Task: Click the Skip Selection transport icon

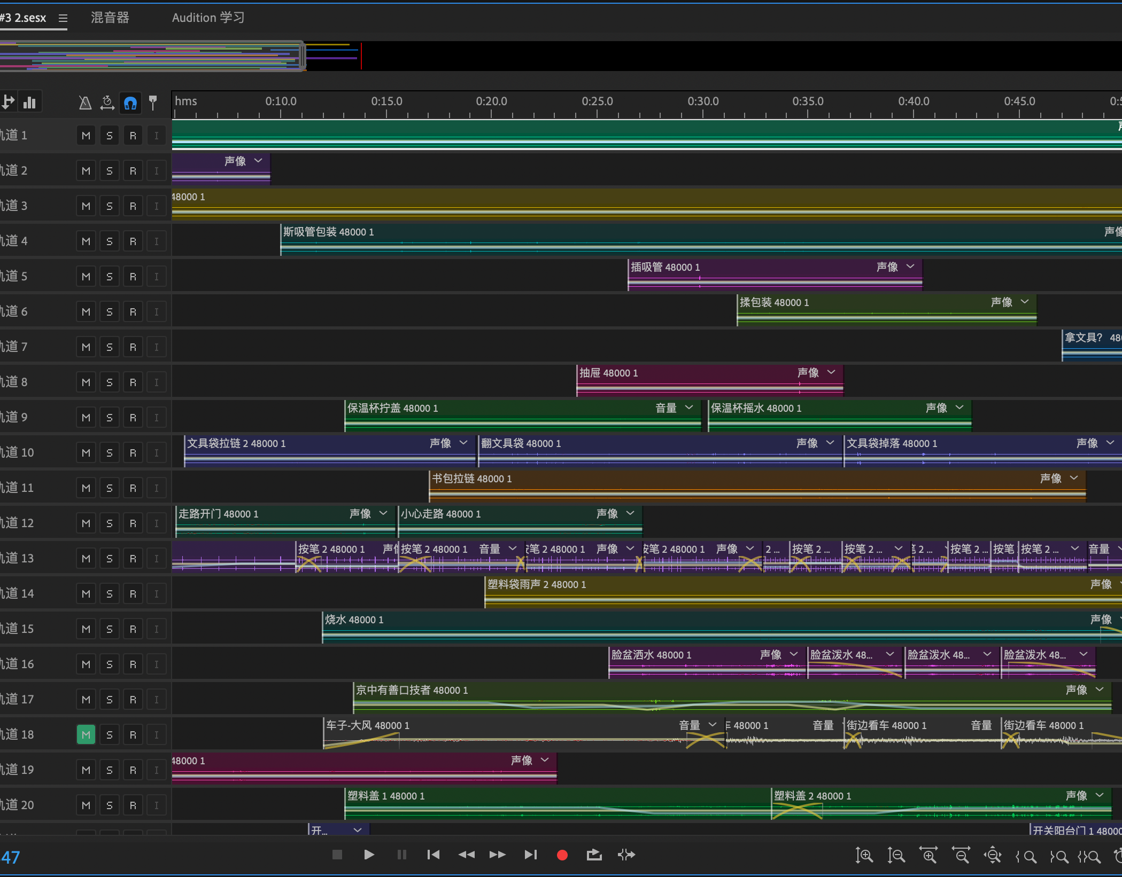Action: click(626, 855)
